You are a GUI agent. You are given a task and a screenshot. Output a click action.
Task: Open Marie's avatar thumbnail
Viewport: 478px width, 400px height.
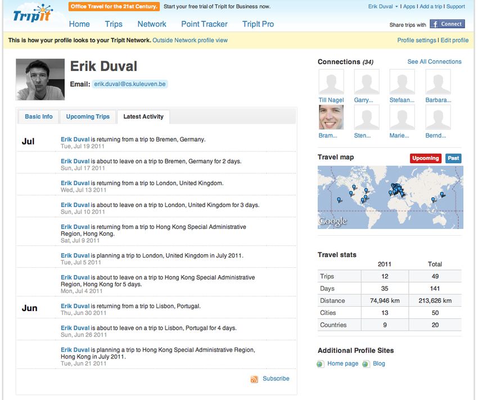pos(402,118)
